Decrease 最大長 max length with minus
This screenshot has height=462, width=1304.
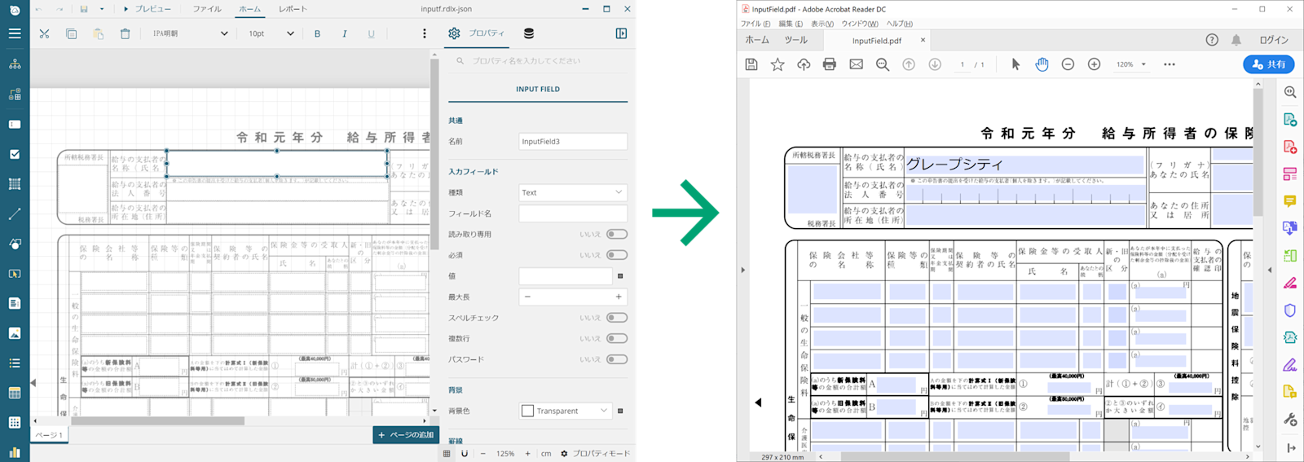(x=527, y=297)
